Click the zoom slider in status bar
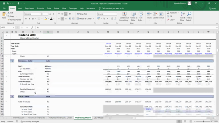Viewport: 219px width, 123px height. tap(203, 122)
